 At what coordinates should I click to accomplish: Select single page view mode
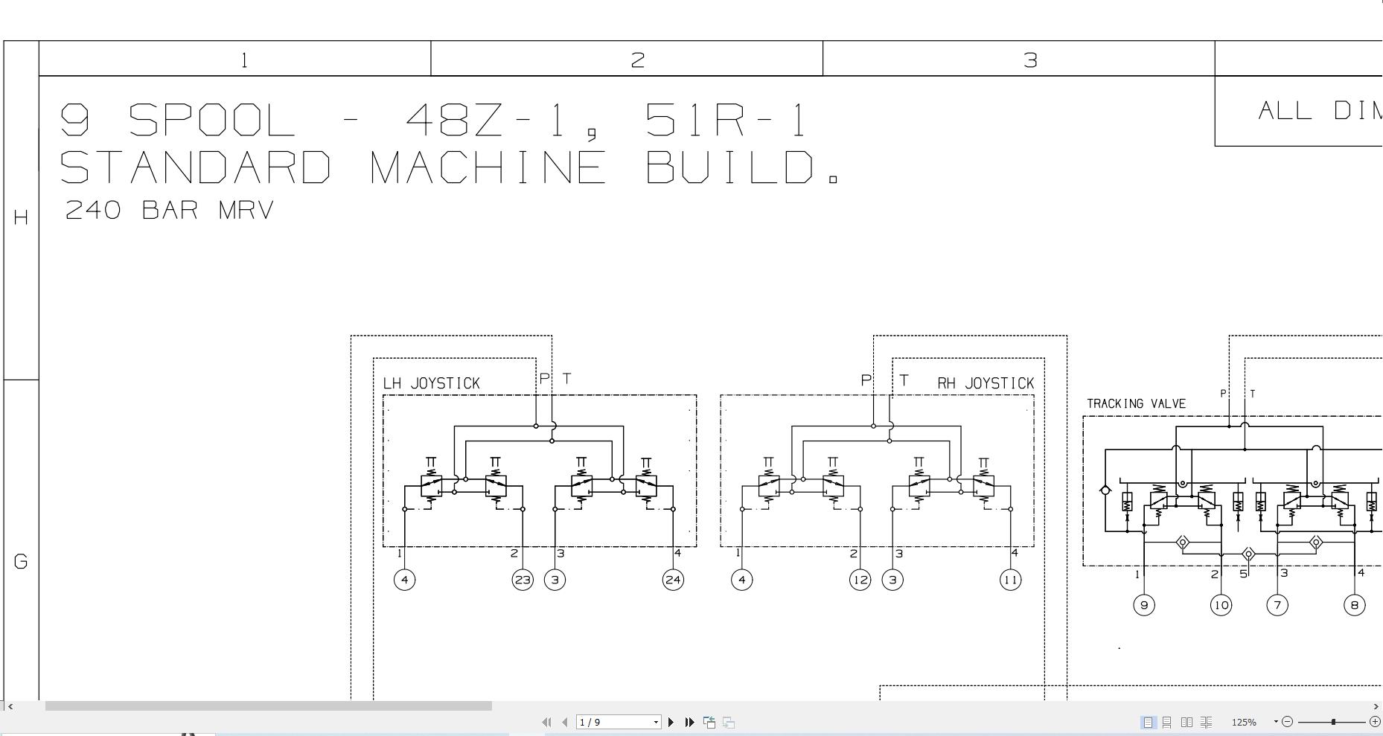click(x=1149, y=722)
